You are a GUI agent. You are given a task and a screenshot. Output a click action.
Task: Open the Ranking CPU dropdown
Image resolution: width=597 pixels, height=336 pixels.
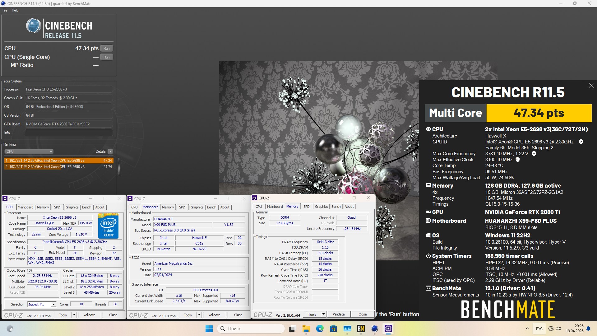[x=29, y=152]
